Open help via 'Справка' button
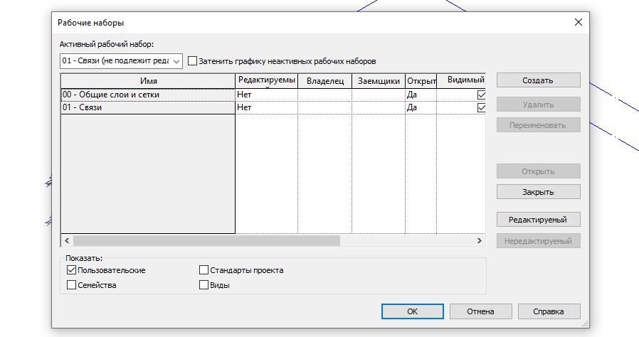 (x=549, y=311)
